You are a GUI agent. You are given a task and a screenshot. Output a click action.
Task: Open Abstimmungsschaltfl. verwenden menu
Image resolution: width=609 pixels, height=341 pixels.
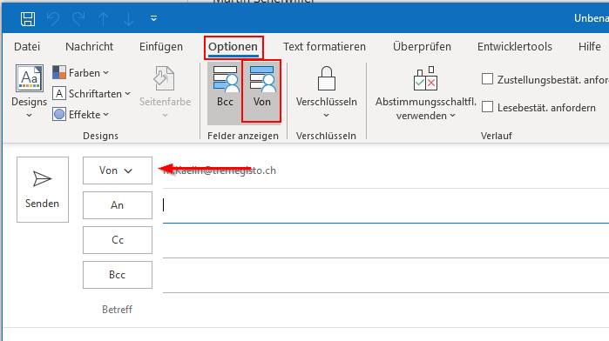pyautogui.click(x=426, y=92)
